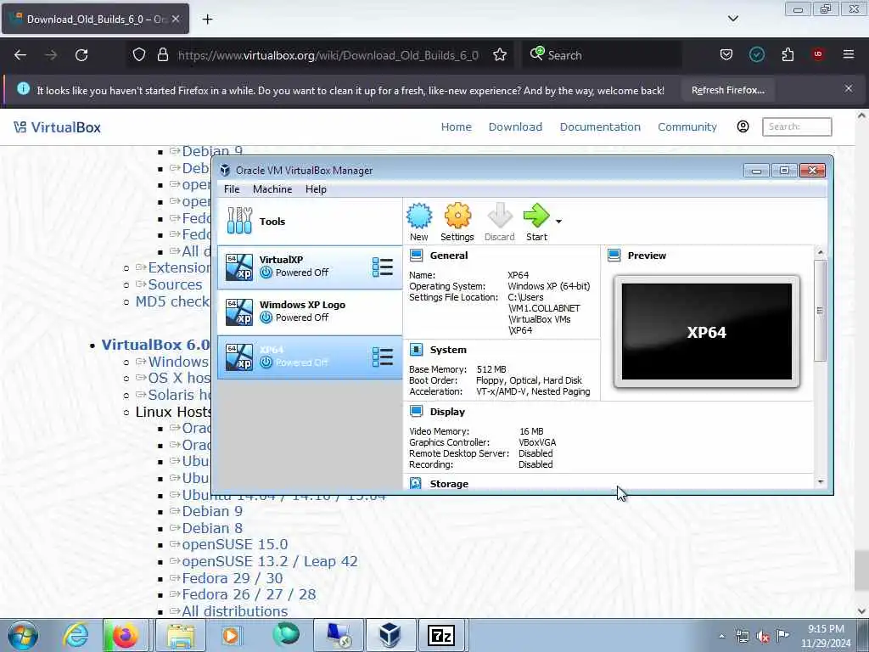Open the Firefox extensions puzzle icon
869x652 pixels.
[x=788, y=54]
